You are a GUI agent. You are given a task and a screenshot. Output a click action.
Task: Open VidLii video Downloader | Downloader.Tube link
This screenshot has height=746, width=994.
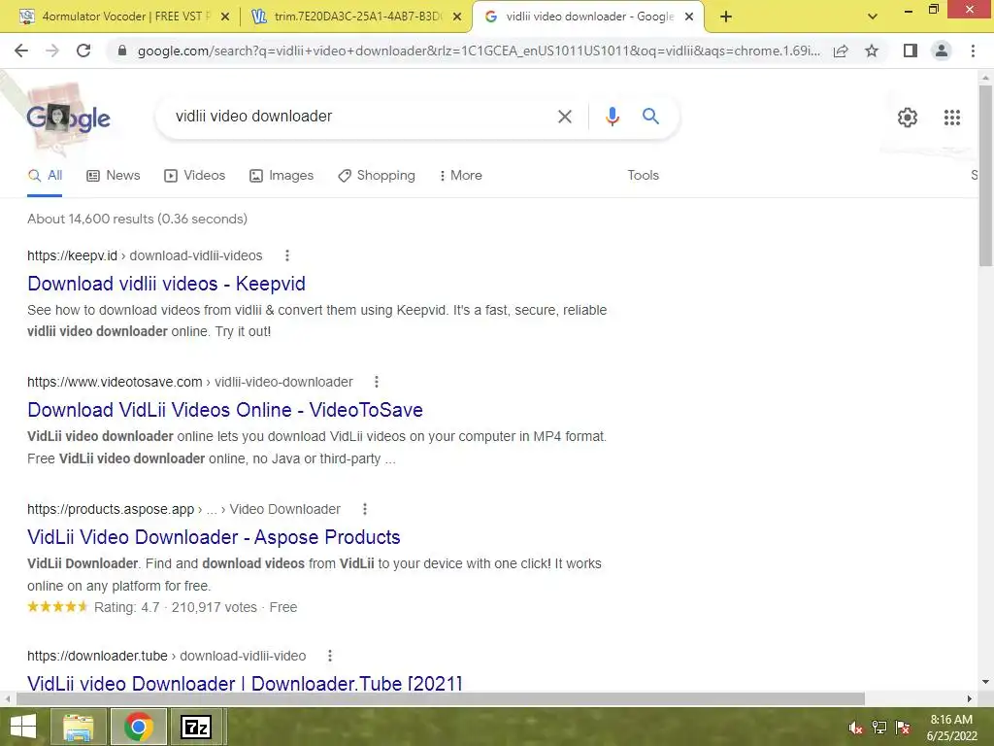point(245,684)
